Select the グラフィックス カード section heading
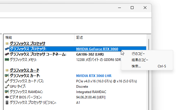 [x=24, y=70]
